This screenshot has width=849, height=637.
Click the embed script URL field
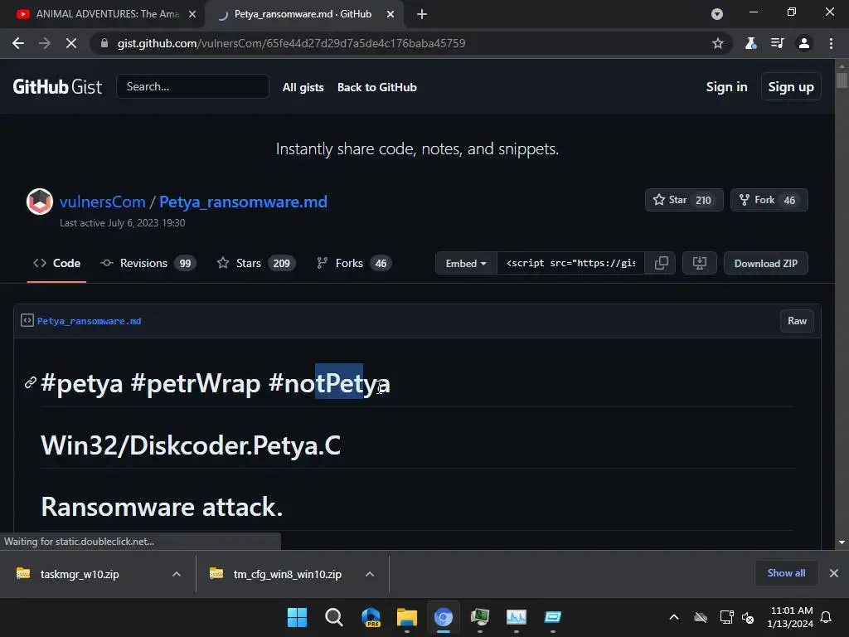tap(570, 263)
